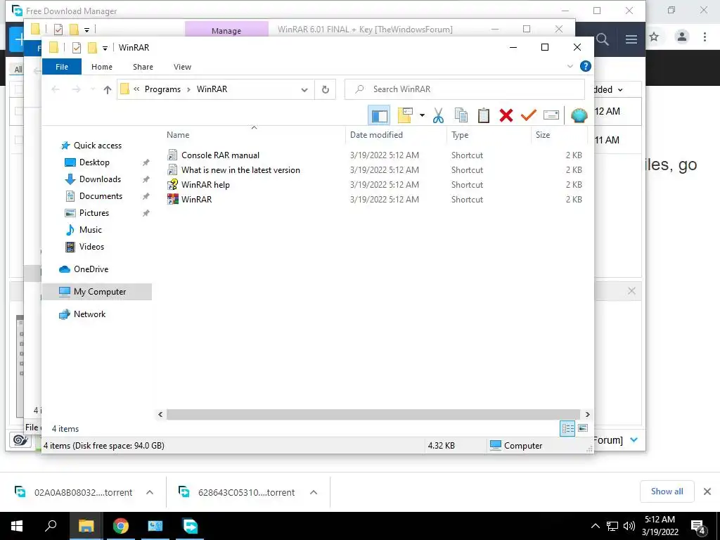The image size is (720, 540).
Task: Click the Search WinRAR field
Action: pos(465,89)
